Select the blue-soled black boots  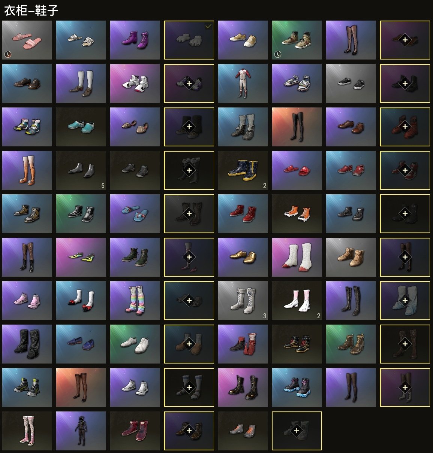coord(297,387)
